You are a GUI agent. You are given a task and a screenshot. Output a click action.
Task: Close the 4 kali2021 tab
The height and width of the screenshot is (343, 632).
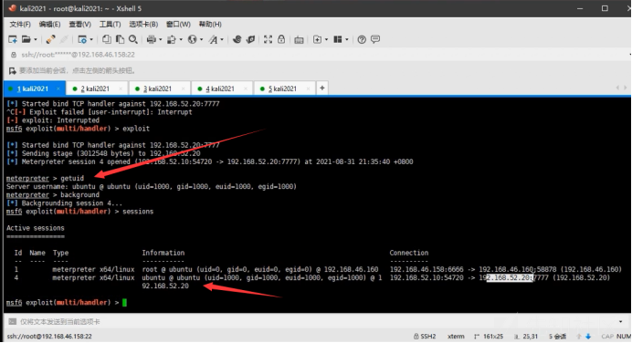(x=246, y=88)
